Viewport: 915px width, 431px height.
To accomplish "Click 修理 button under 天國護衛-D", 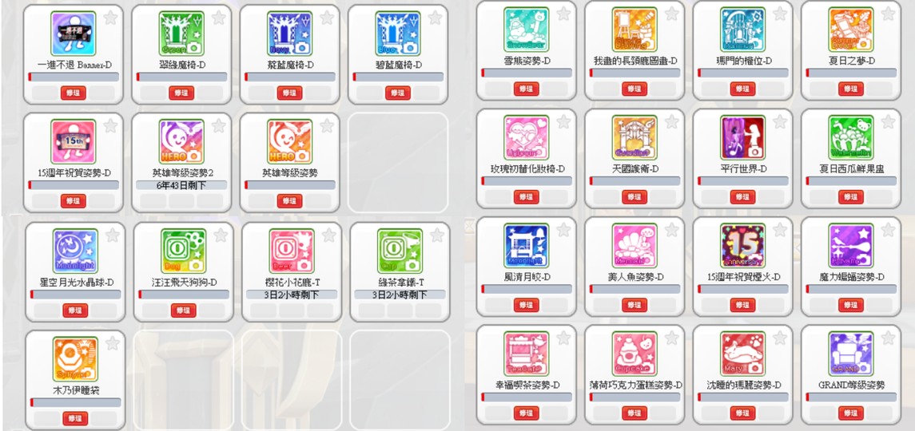I will (635, 197).
